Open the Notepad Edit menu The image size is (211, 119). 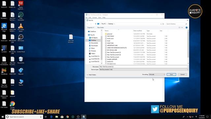pos(90,18)
